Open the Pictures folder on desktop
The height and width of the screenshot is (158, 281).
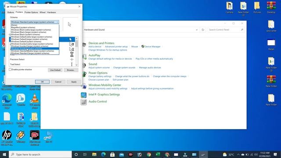coord(257,7)
